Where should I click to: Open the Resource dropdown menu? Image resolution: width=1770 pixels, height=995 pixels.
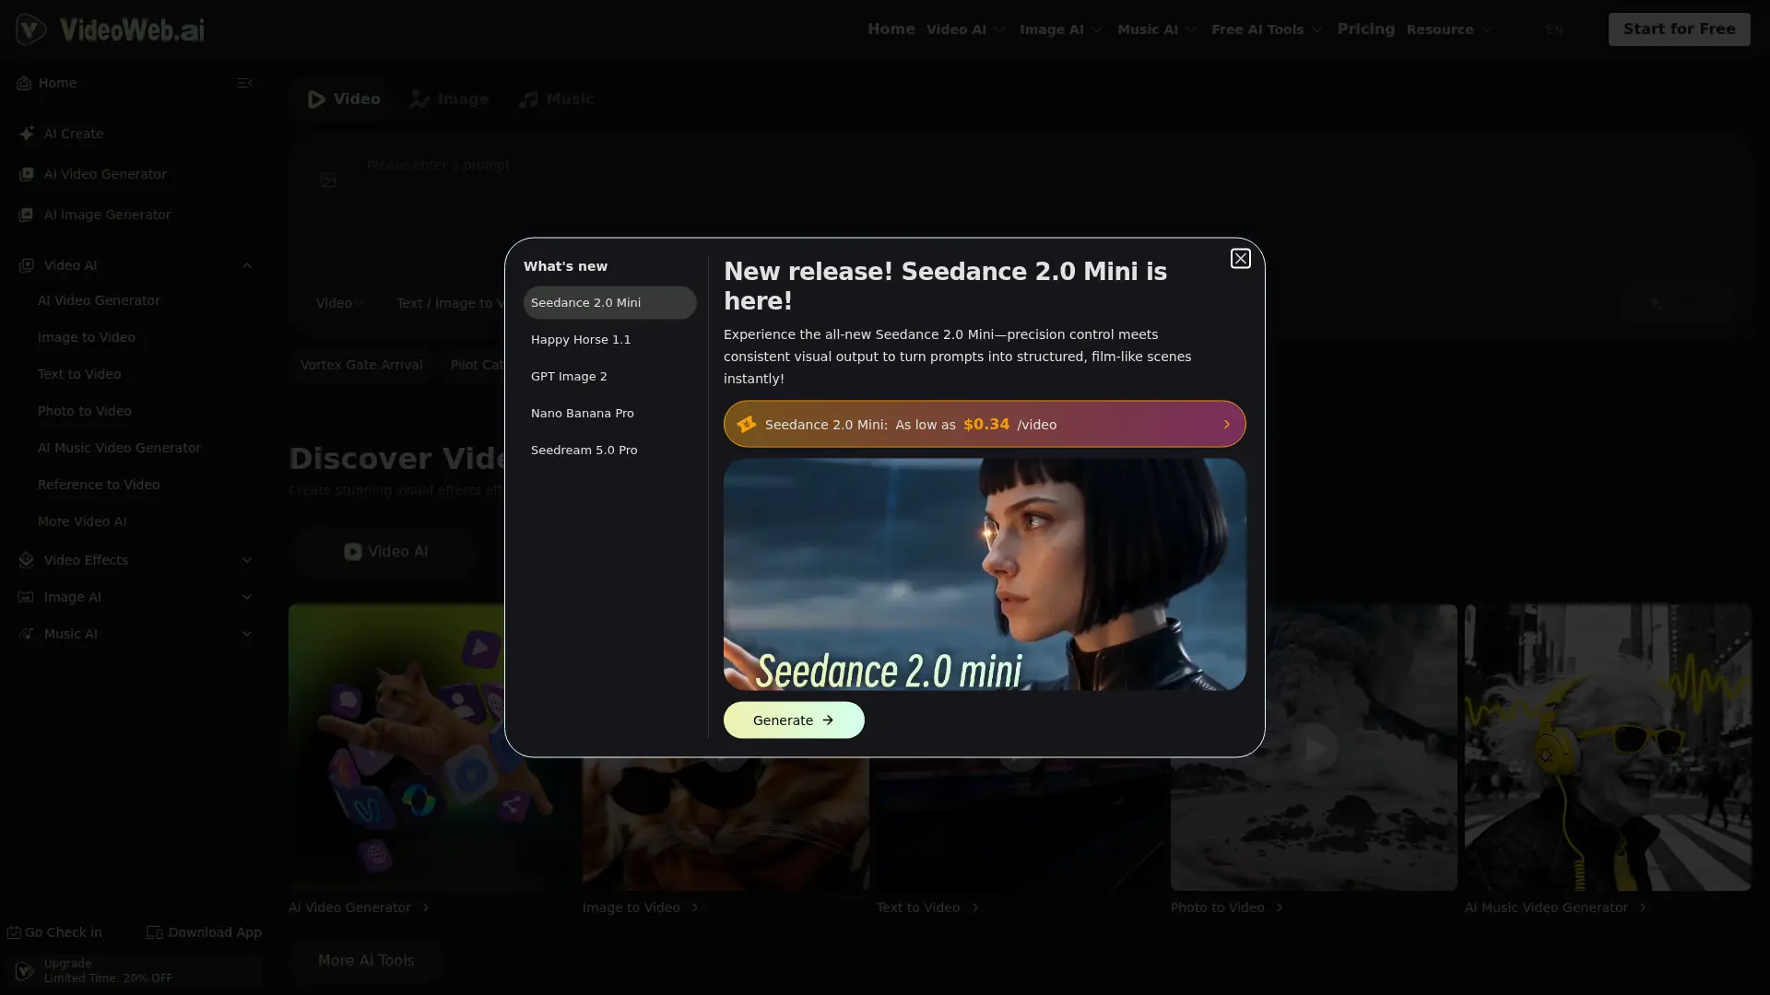click(1448, 29)
